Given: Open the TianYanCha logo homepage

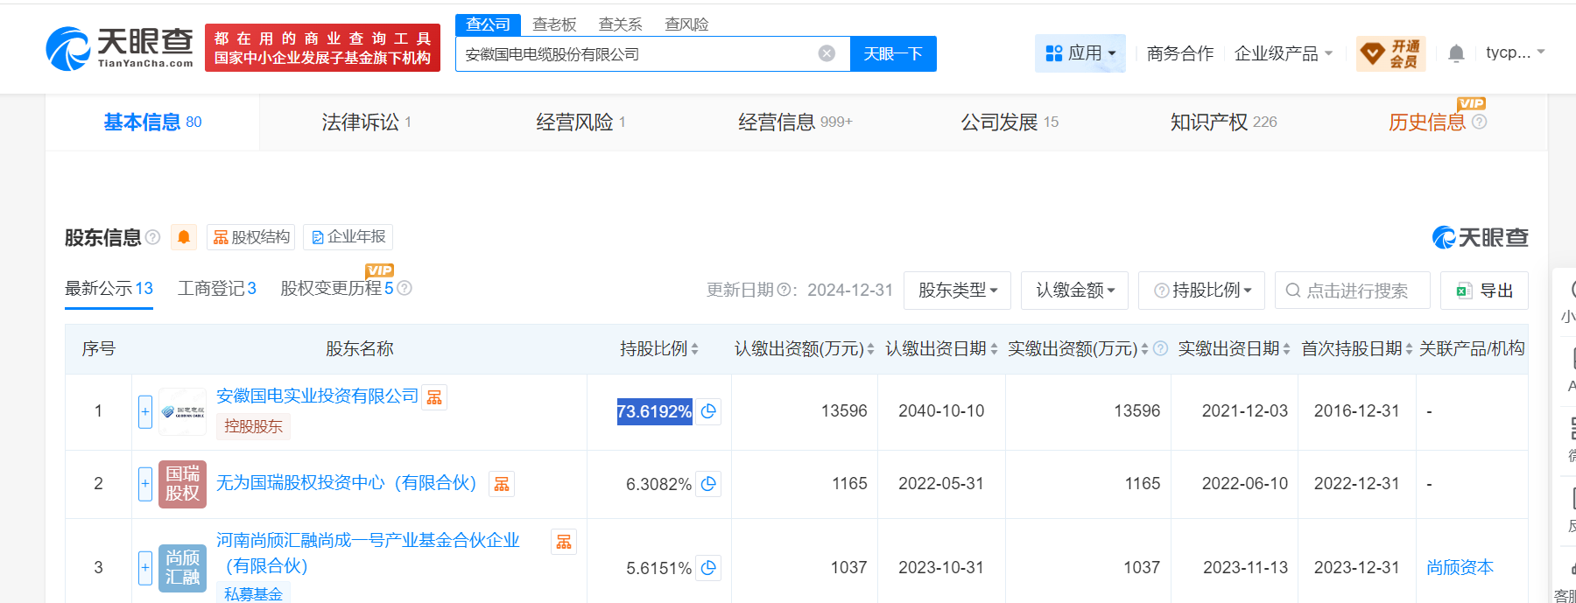Looking at the screenshot, I should coord(120,47).
